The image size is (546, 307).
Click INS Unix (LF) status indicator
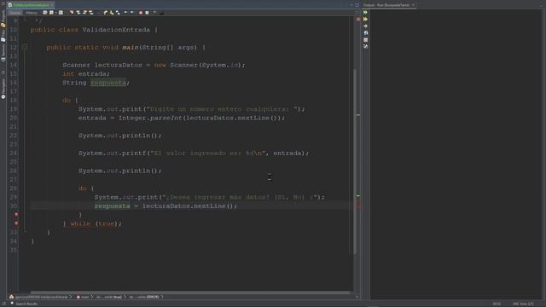coord(523,304)
